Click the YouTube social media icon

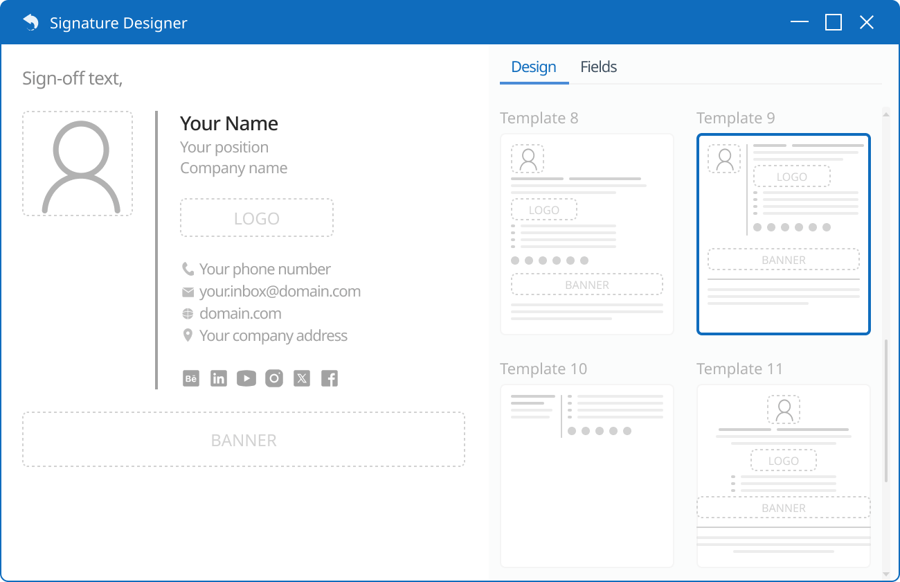(x=246, y=378)
